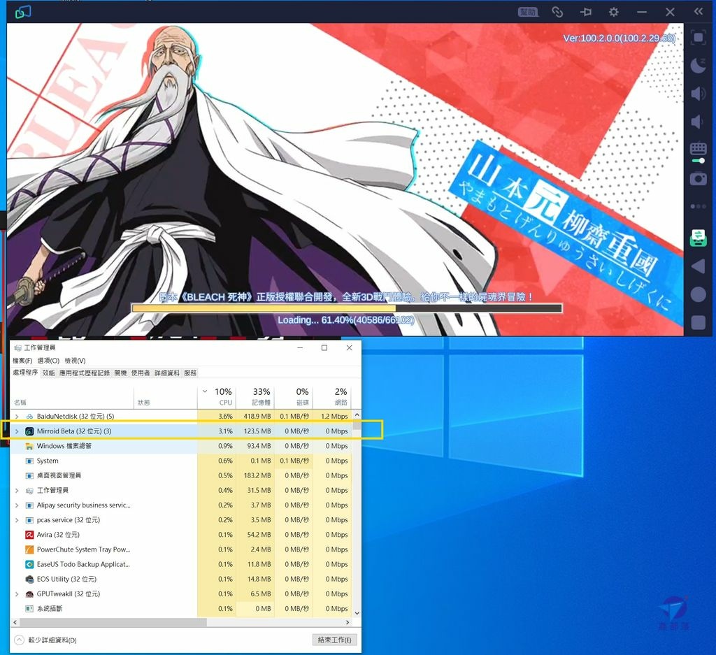Click horizontal scrollbar left arrow in Task Manager

pyautogui.click(x=15, y=622)
